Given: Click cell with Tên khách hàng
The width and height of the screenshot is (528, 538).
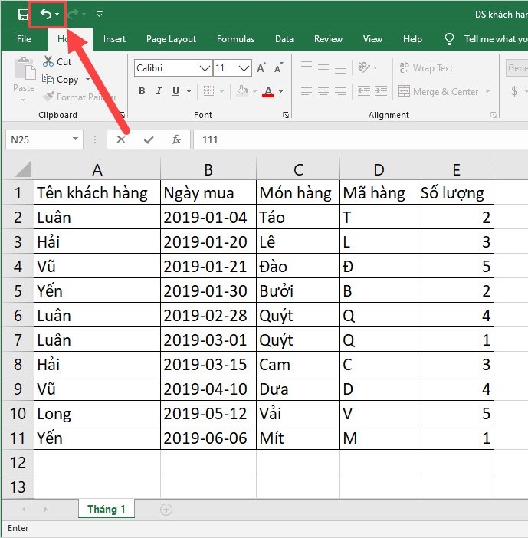Looking at the screenshot, I should coord(97,193).
